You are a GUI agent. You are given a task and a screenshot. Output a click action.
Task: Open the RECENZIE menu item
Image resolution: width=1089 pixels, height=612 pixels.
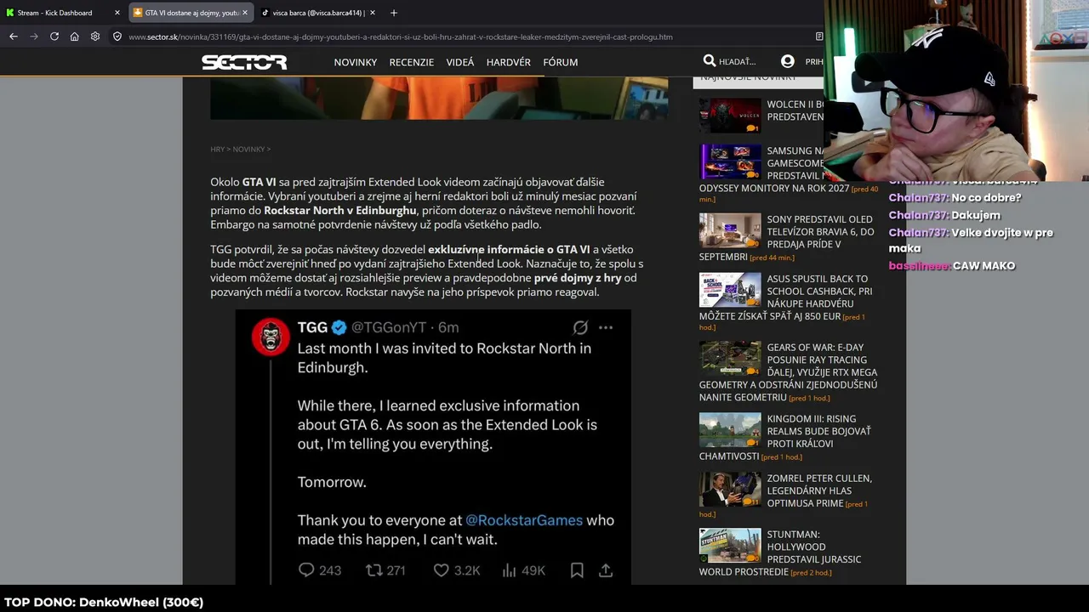click(412, 62)
